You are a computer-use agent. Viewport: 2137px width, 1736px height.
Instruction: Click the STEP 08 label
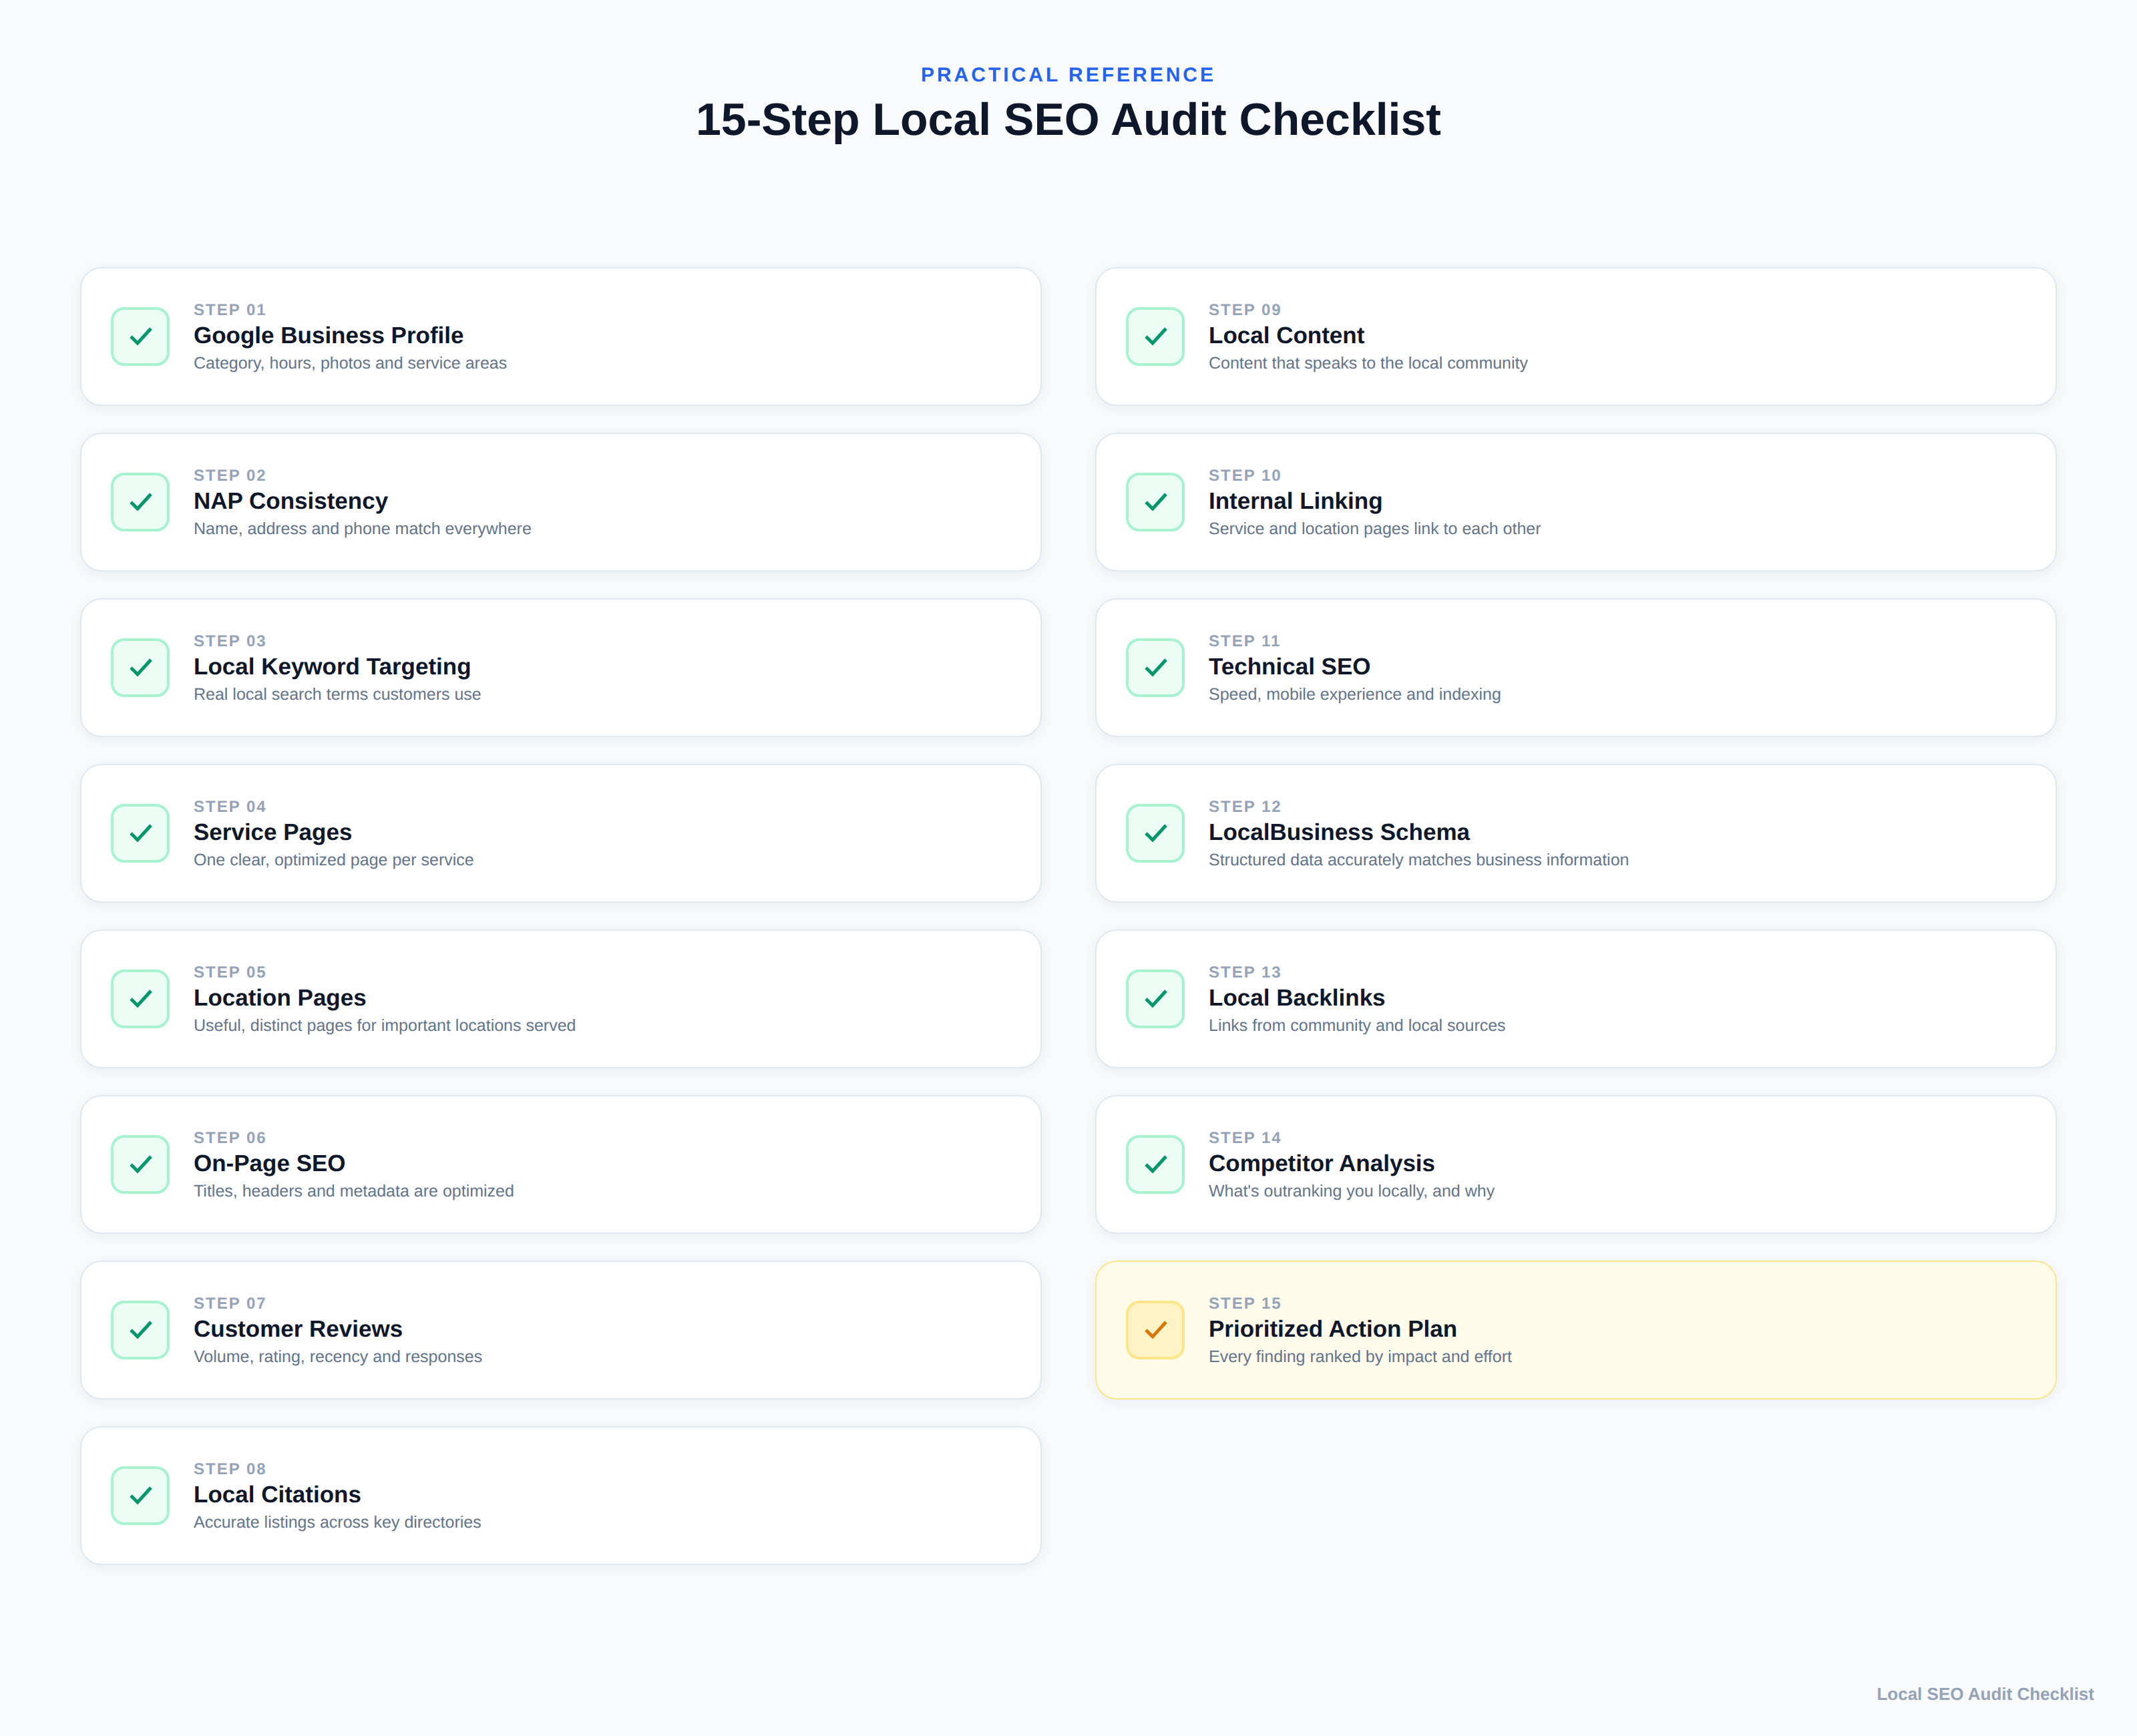[x=229, y=1469]
